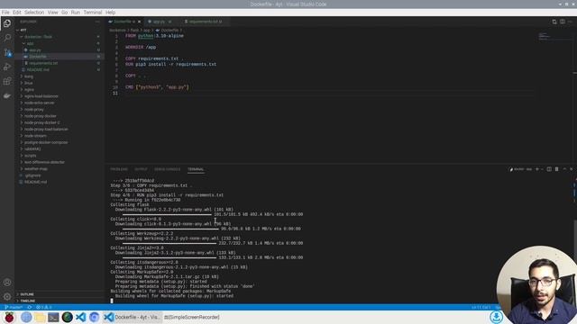Open requirements.txt in the Explorer tree
Screen dimensions: 577x324
click(x=59, y=63)
